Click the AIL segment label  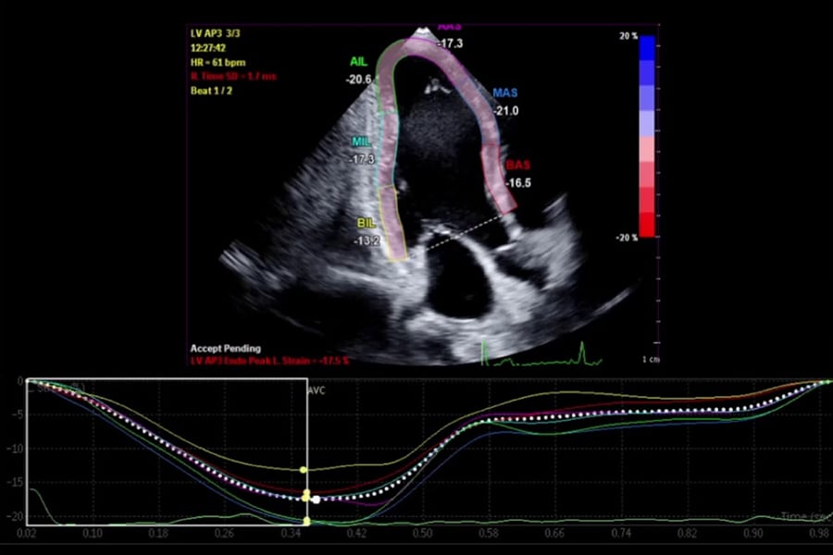pos(357,61)
